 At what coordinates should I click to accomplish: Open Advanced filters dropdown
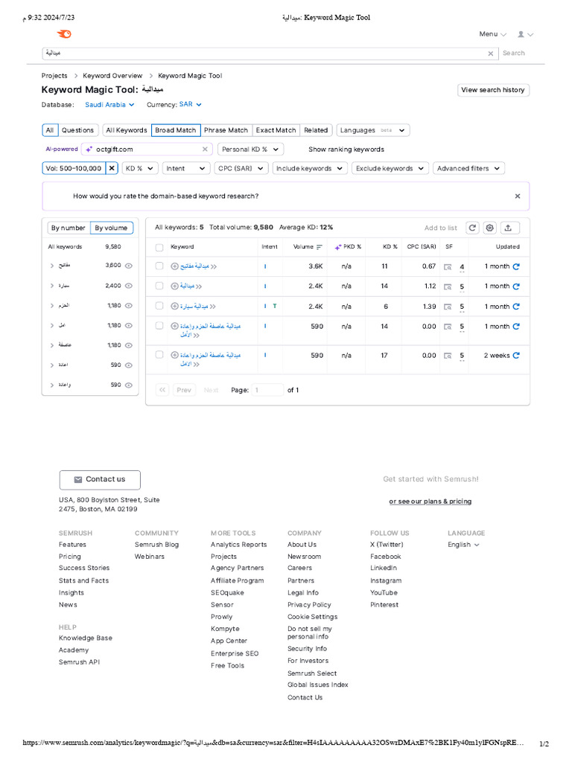pos(468,168)
